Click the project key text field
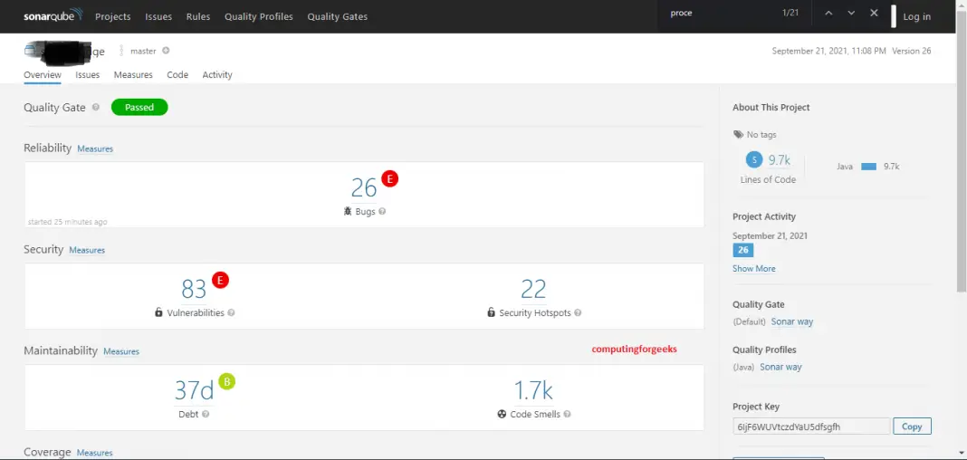The image size is (967, 460). click(x=811, y=426)
